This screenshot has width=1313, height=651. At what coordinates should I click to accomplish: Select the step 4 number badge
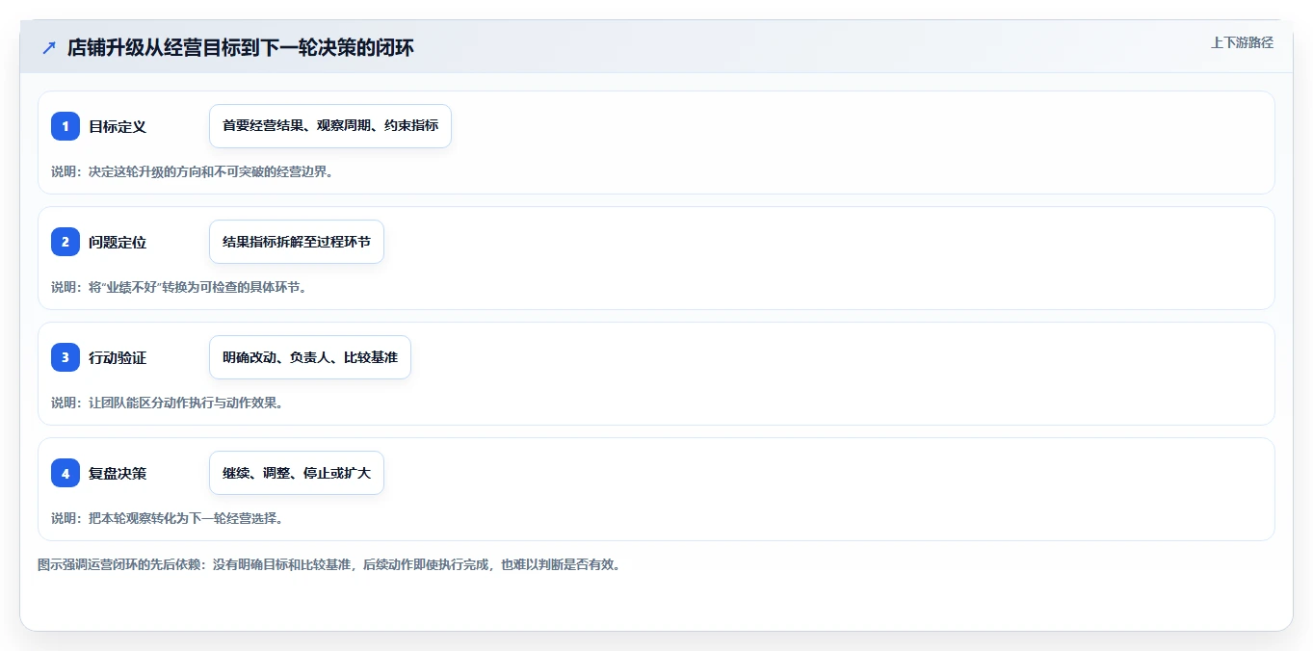pos(66,473)
